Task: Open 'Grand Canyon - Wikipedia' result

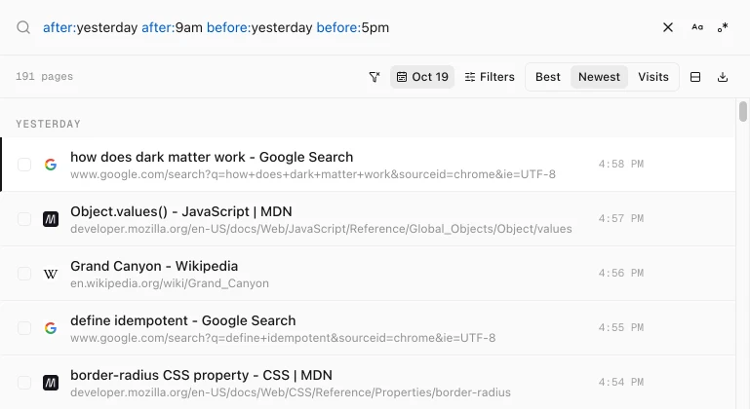Action: (154, 266)
